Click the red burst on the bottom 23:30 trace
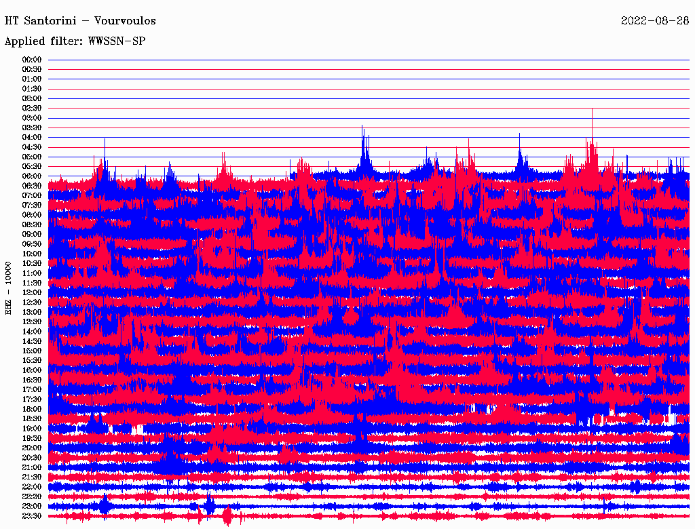 [227, 517]
